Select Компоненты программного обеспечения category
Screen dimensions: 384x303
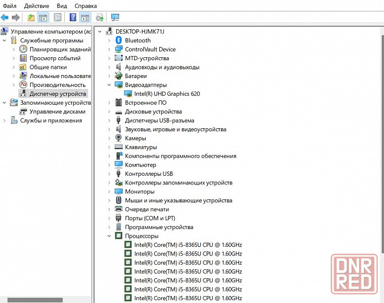click(181, 156)
